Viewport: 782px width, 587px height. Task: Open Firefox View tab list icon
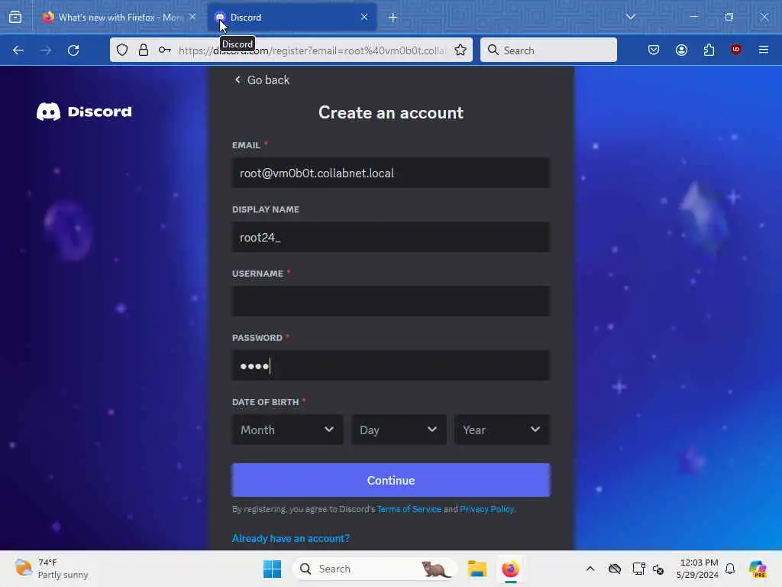click(x=15, y=18)
